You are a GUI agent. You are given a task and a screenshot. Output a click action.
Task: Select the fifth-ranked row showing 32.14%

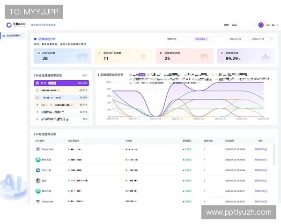coord(61,112)
